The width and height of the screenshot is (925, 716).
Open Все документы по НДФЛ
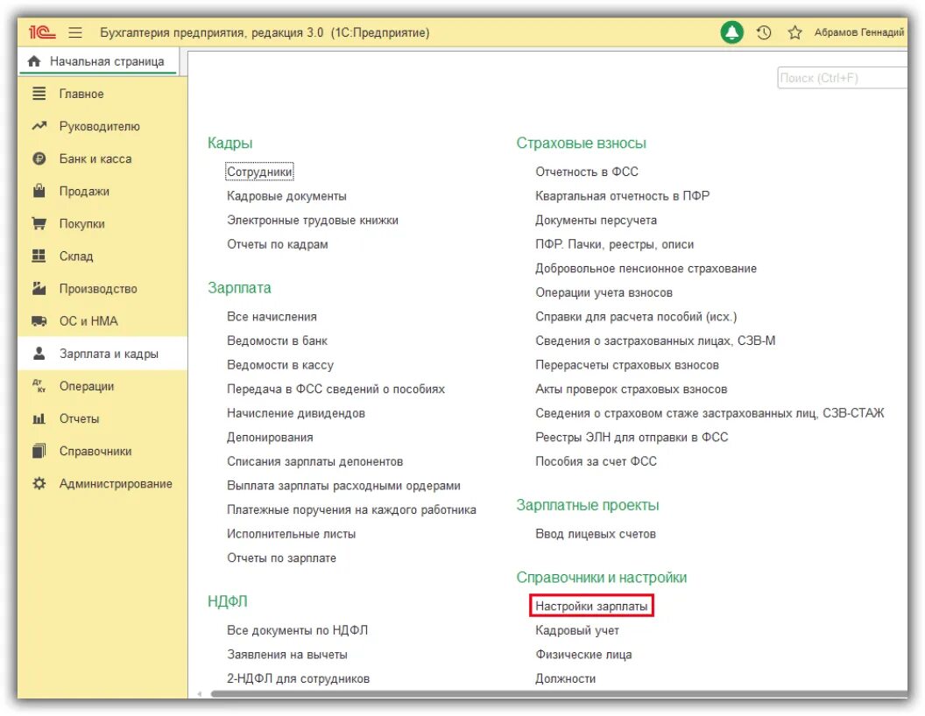pyautogui.click(x=297, y=630)
